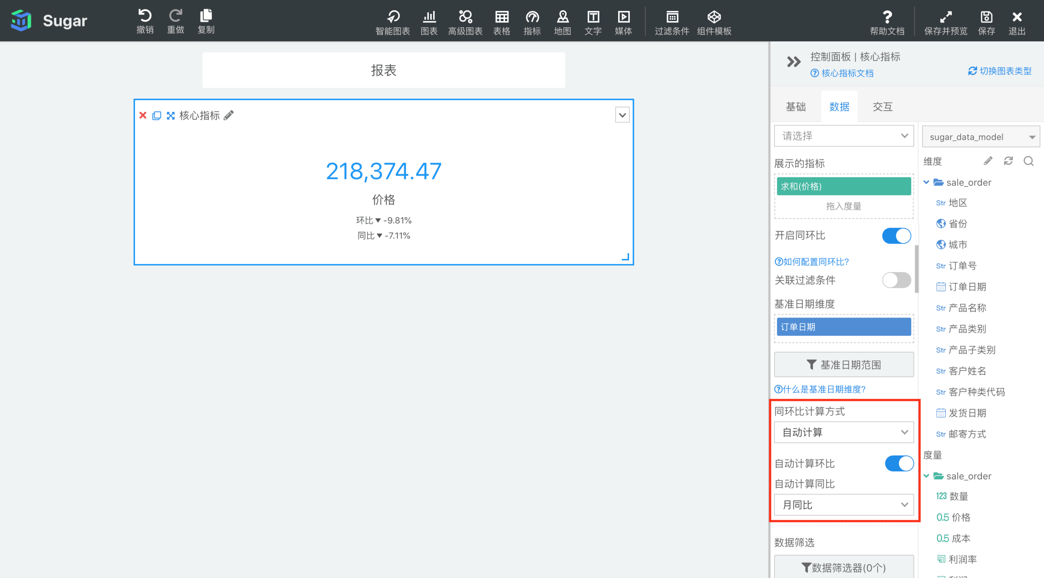Select the 发货日期 dimension field
Screen dimensions: 1044x578
click(x=961, y=413)
